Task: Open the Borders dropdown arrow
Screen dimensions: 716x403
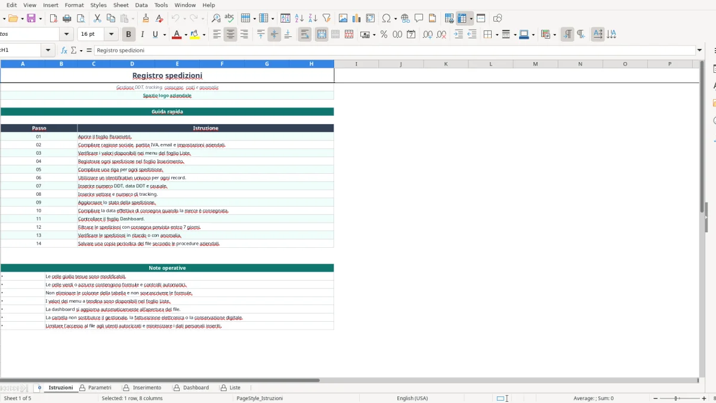Action: [x=496, y=35]
